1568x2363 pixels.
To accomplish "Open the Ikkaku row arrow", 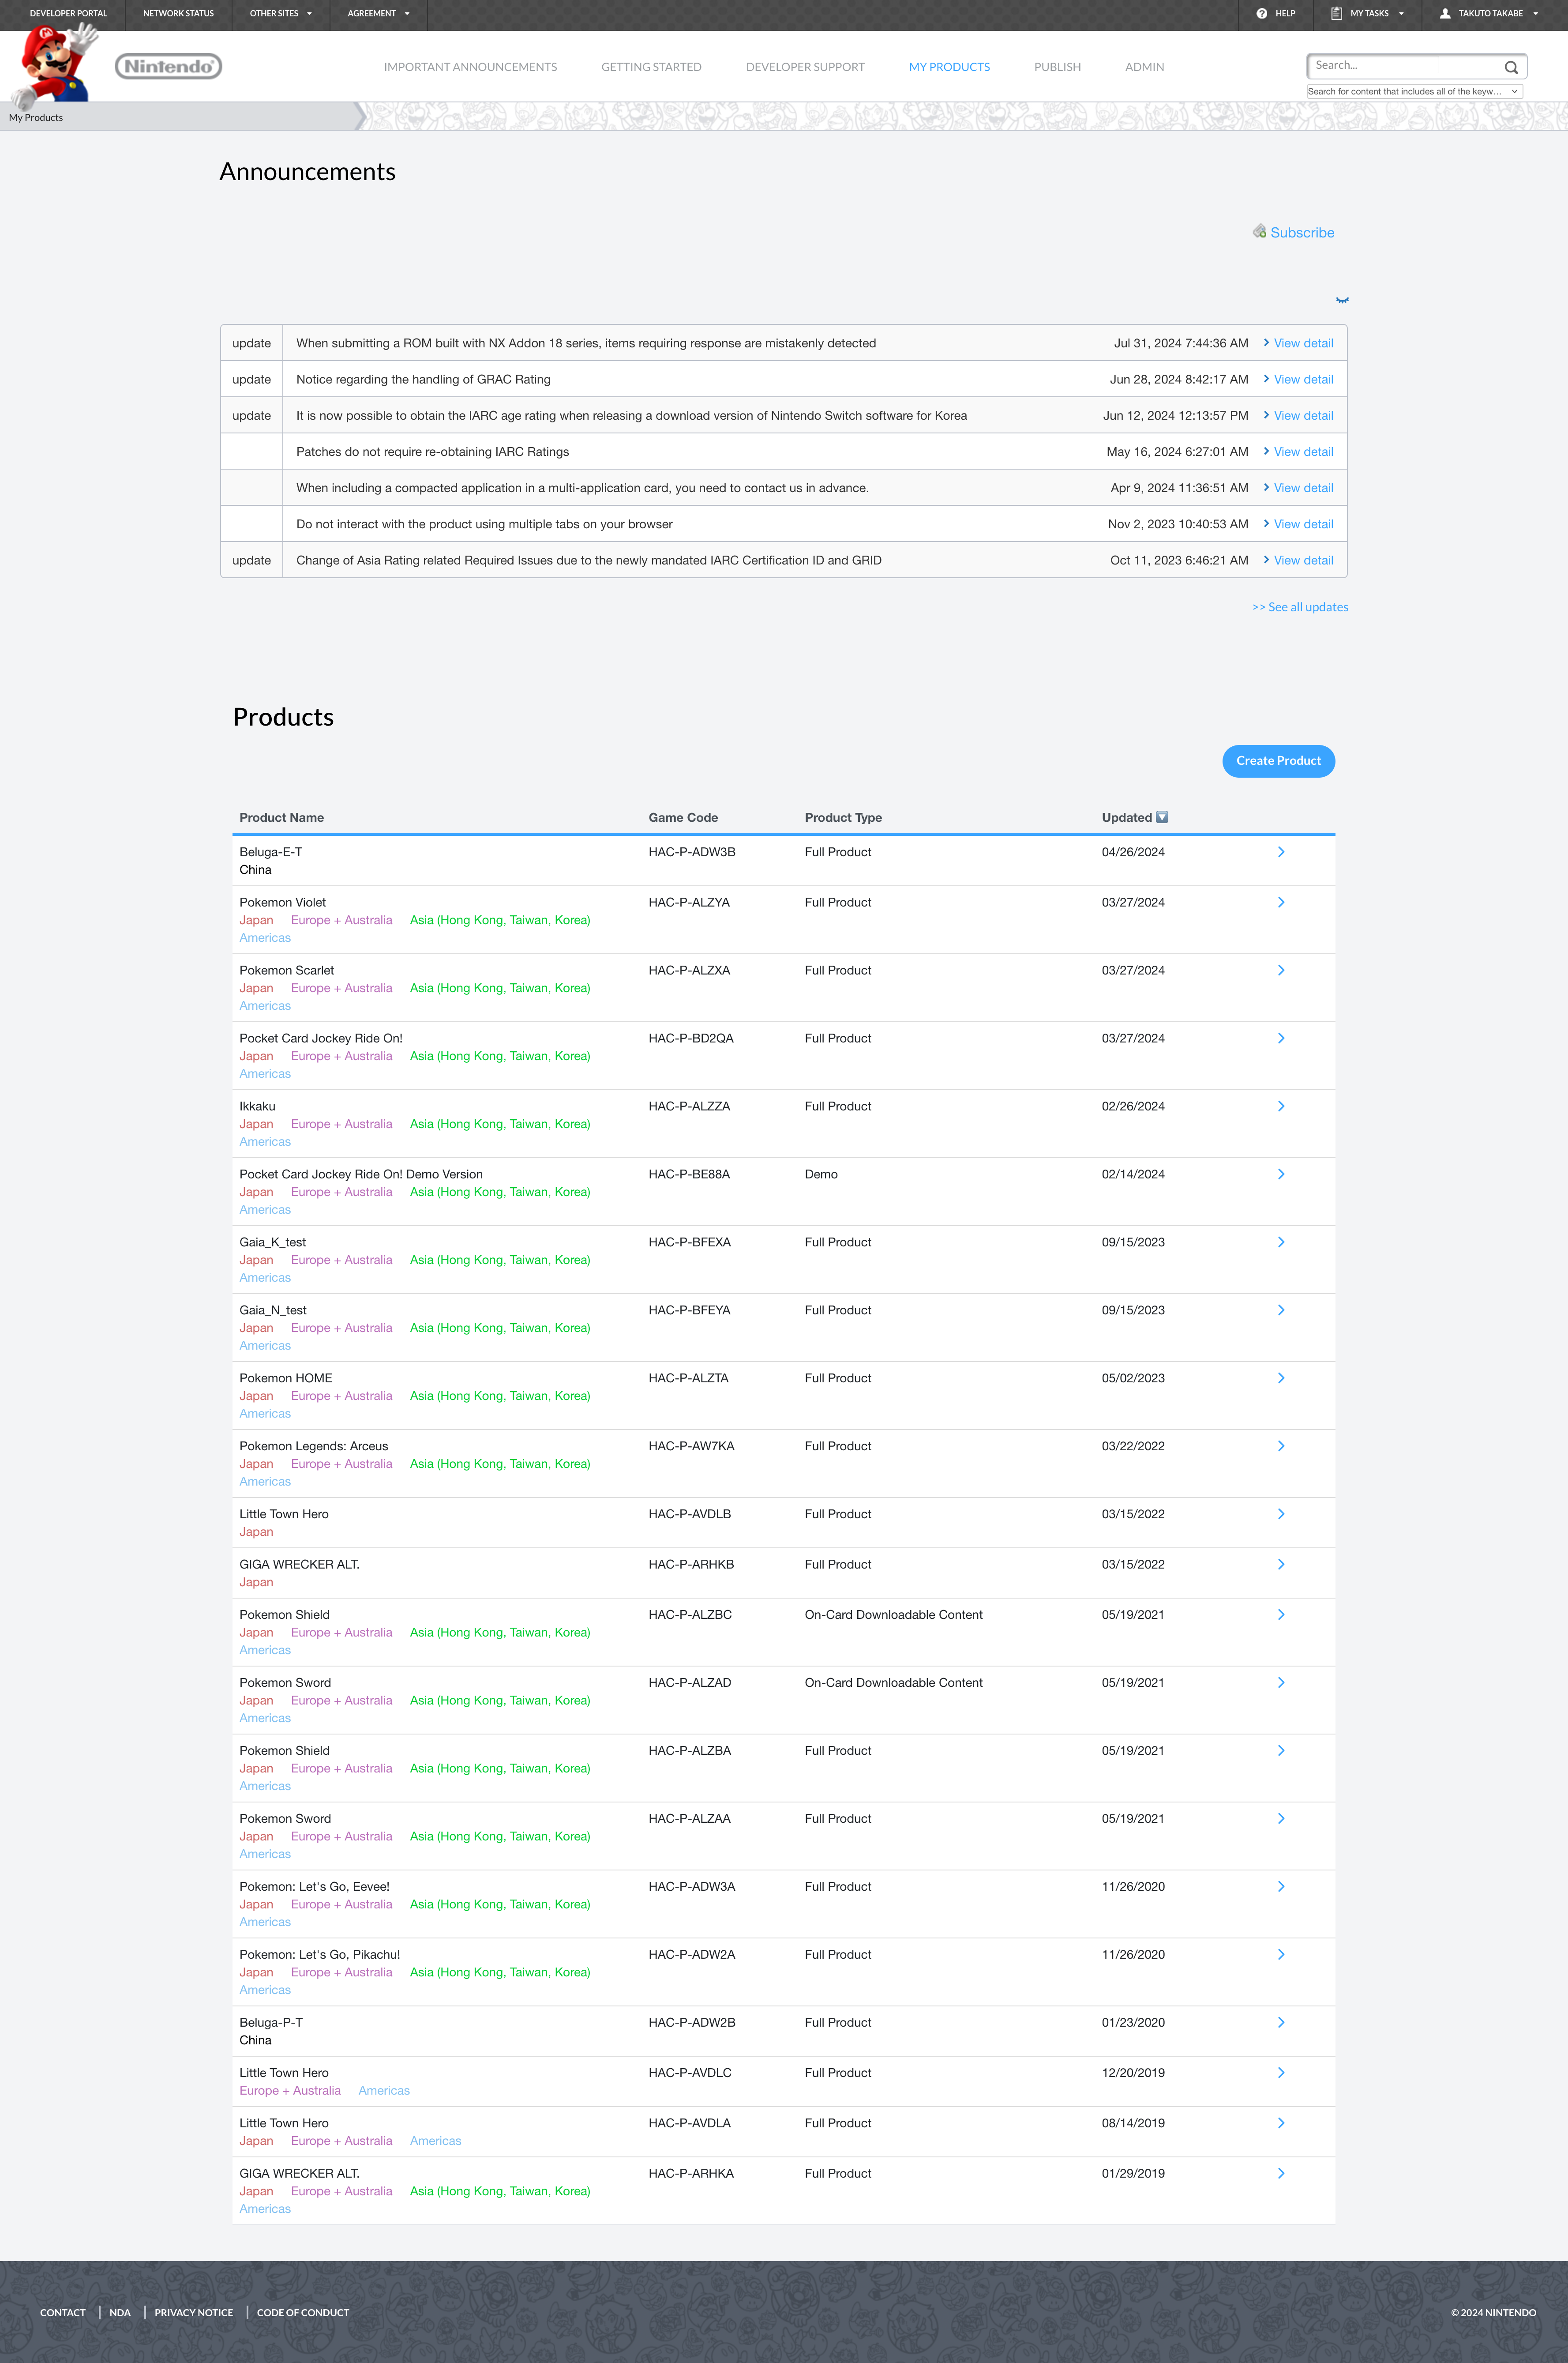I will [1281, 1106].
